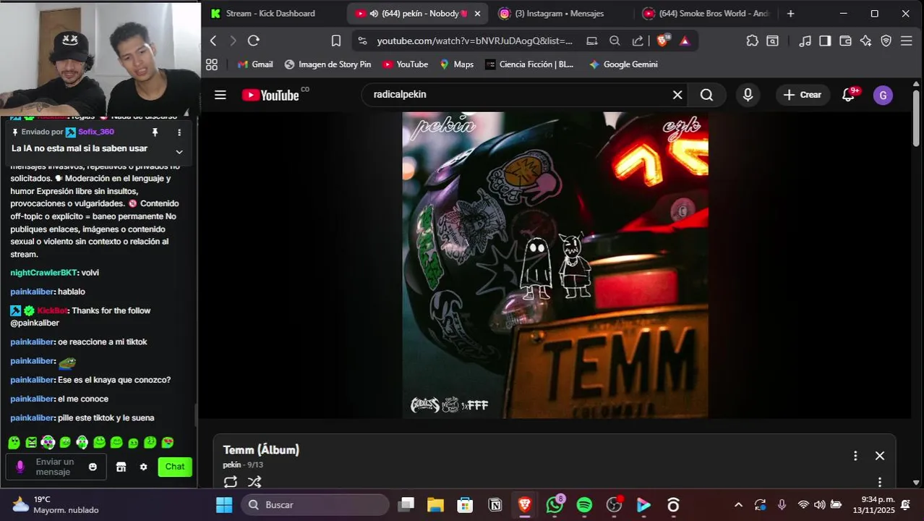Mute the pekín tab audio icon
The width and height of the screenshot is (924, 521).
(374, 14)
